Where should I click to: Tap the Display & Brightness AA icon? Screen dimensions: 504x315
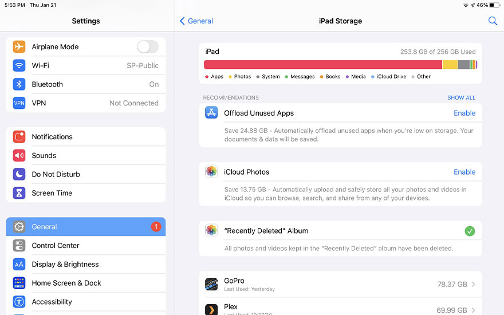(19, 264)
